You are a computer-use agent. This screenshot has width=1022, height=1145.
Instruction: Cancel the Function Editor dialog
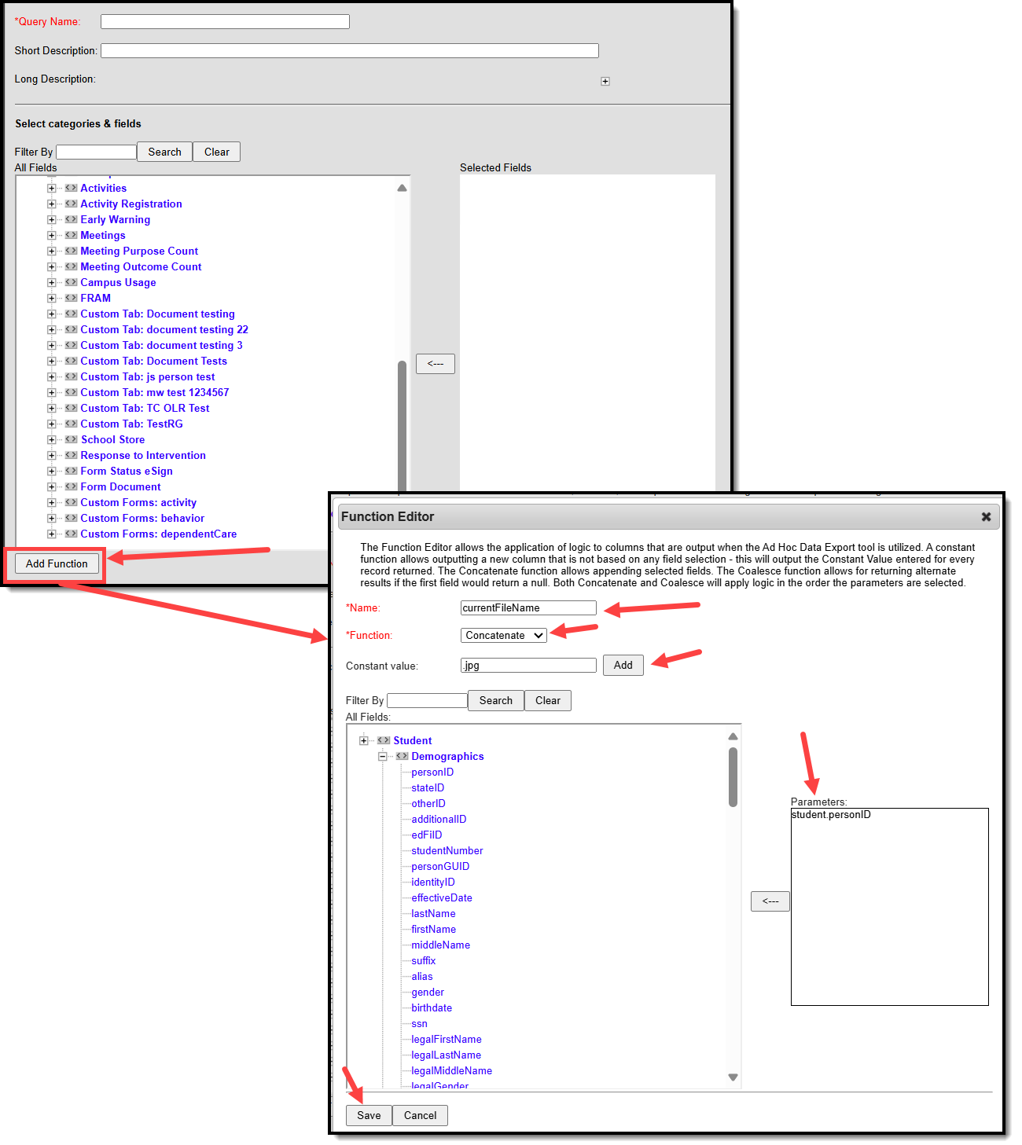[x=421, y=1115]
